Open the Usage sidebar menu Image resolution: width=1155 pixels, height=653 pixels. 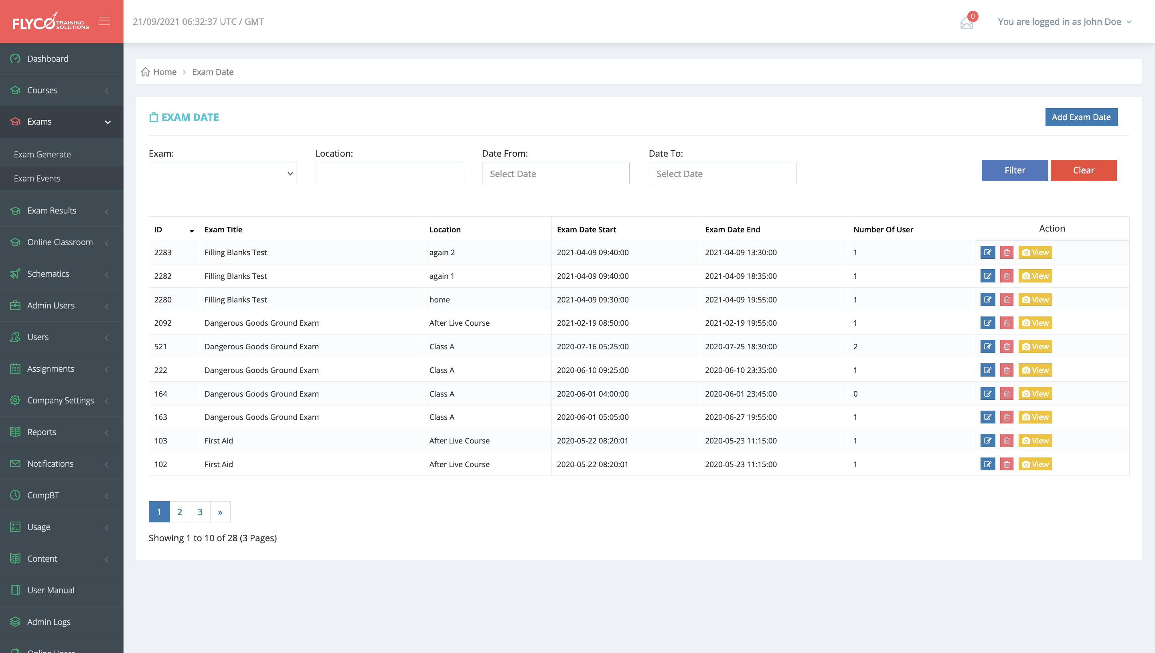point(61,527)
